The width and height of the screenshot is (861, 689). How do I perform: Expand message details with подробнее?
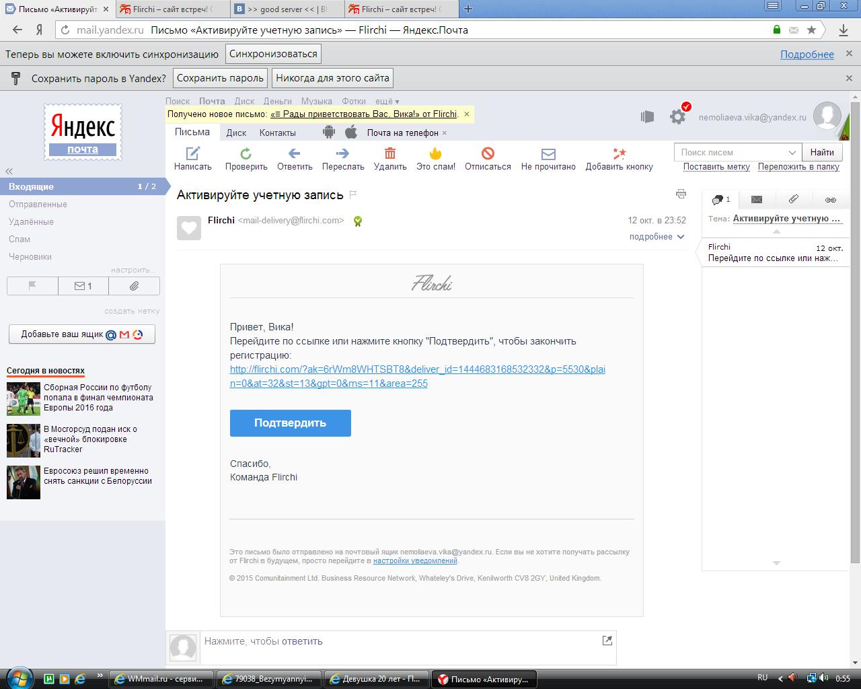(657, 237)
